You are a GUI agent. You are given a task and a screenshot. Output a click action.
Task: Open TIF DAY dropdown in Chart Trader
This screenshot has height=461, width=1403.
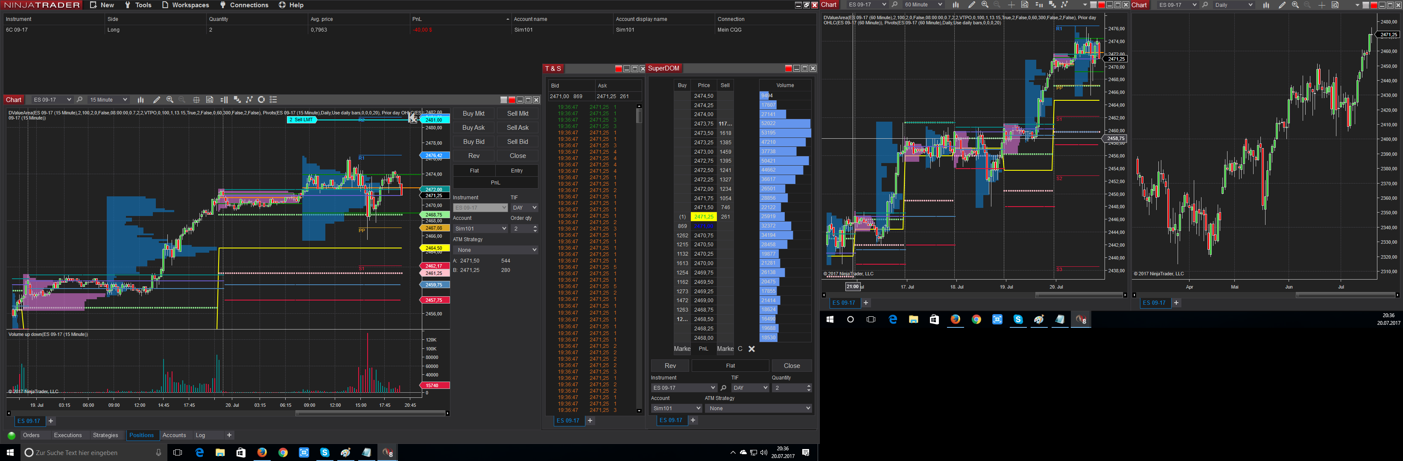click(524, 207)
